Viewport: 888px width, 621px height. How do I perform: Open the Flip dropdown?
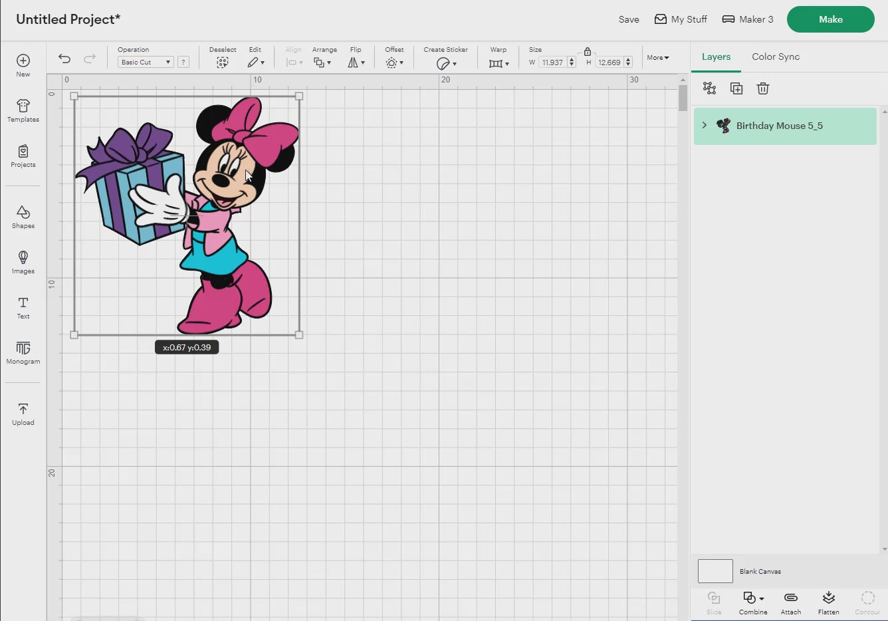point(356,62)
